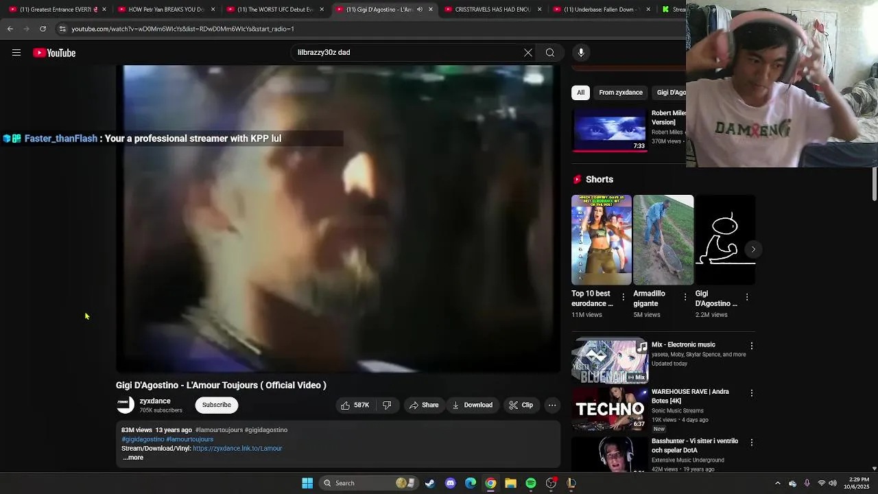This screenshot has height=494, width=878.
Task: Open File Explorer from the taskbar
Action: pos(510,483)
